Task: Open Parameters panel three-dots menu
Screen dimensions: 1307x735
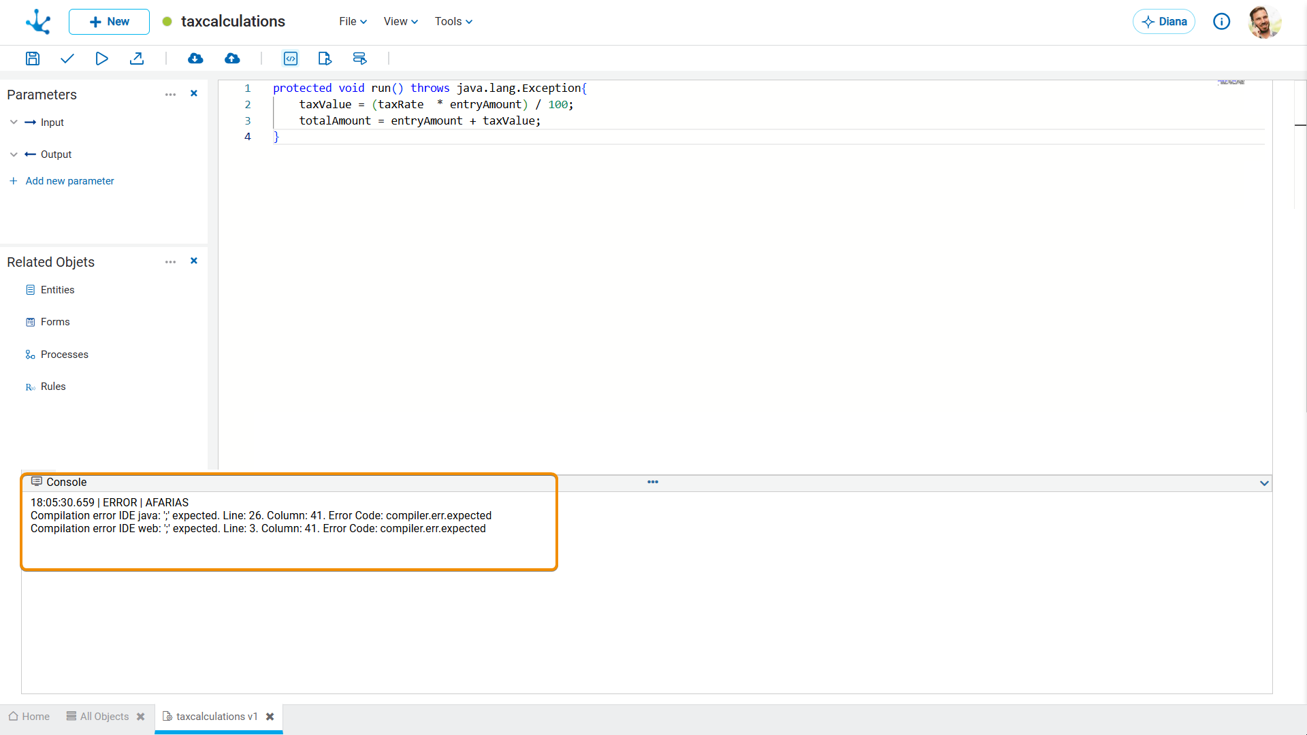Action: click(170, 95)
